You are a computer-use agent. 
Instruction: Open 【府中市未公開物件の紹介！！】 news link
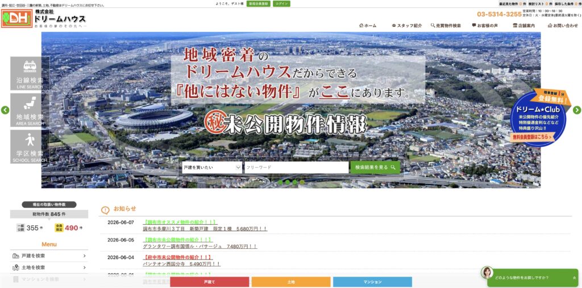(x=178, y=257)
